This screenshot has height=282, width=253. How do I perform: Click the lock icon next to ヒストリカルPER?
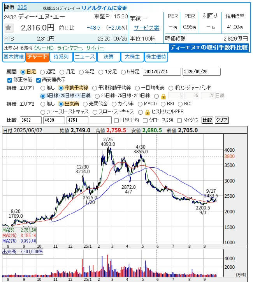(148, 112)
